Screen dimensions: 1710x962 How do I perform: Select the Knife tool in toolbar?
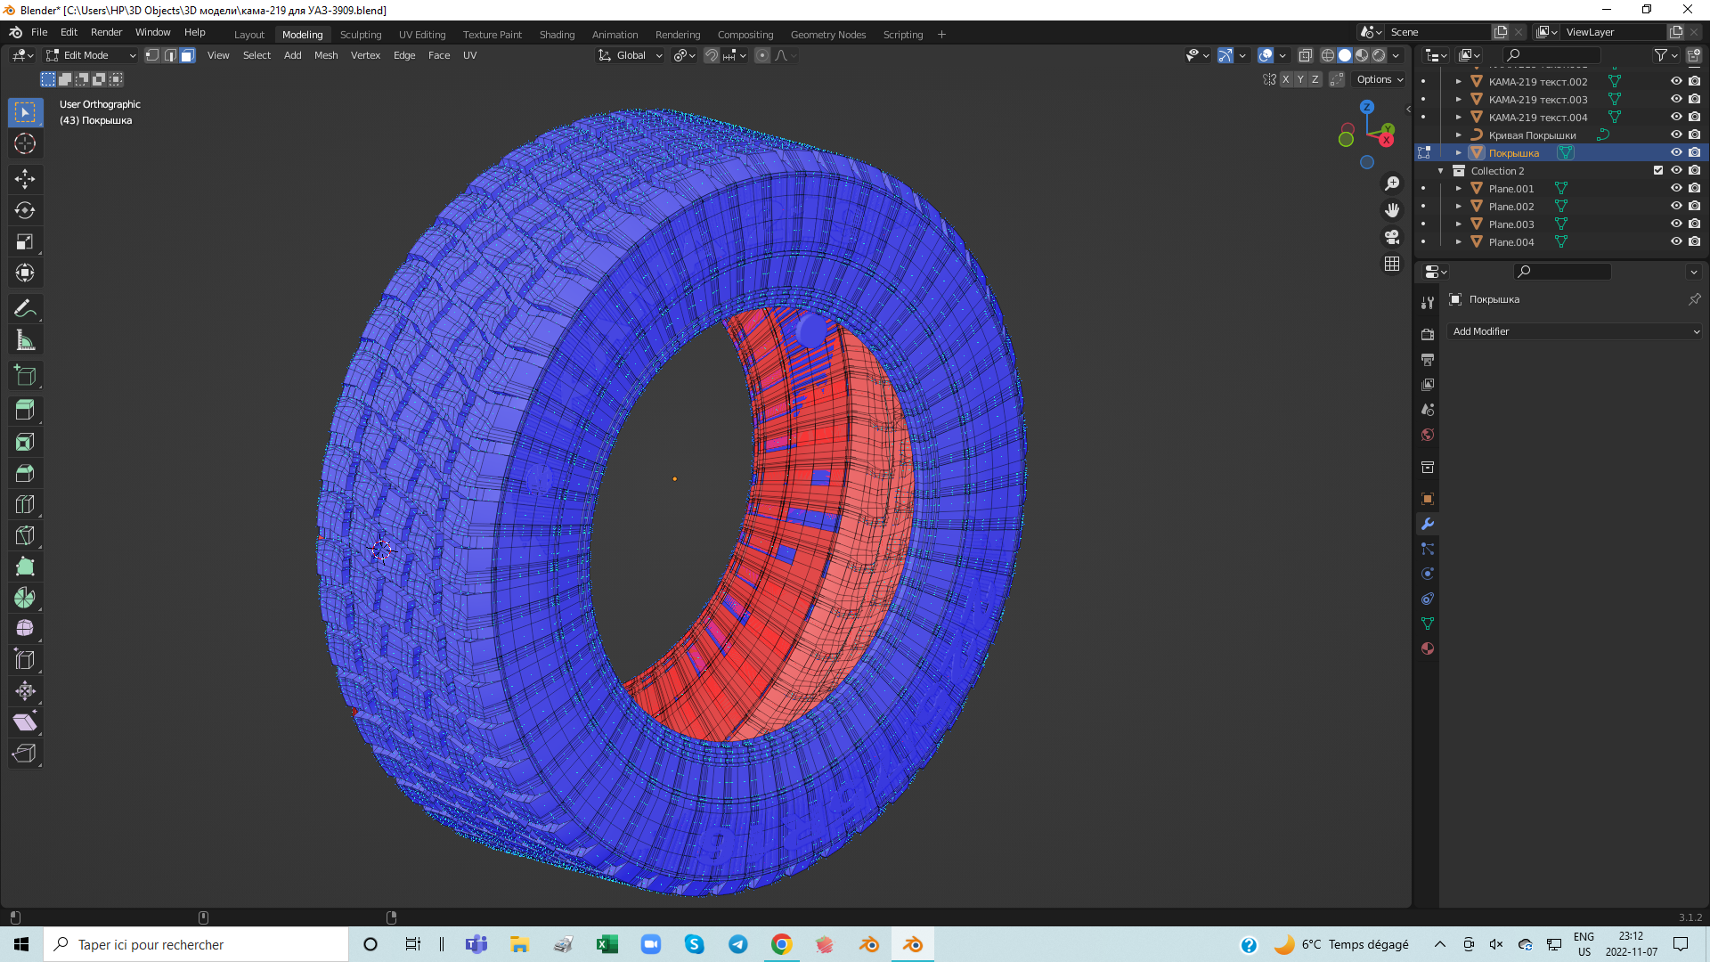tap(25, 535)
